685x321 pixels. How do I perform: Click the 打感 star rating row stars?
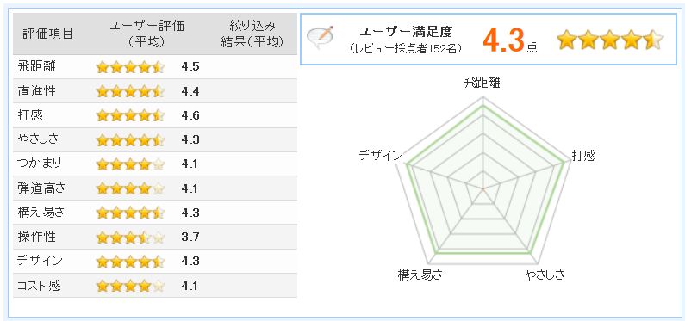tap(131, 115)
